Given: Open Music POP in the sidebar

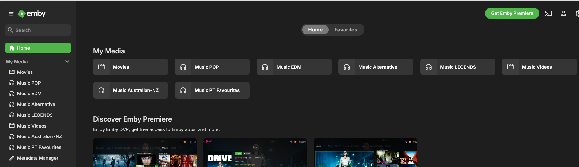Looking at the screenshot, I should [x=38, y=83].
